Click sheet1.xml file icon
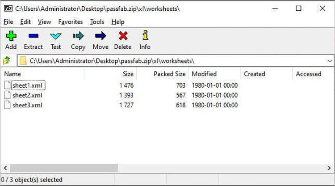 coord(7,85)
